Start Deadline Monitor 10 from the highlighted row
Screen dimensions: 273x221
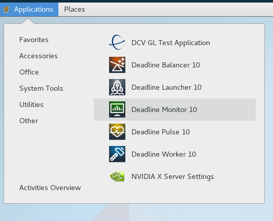pos(175,109)
